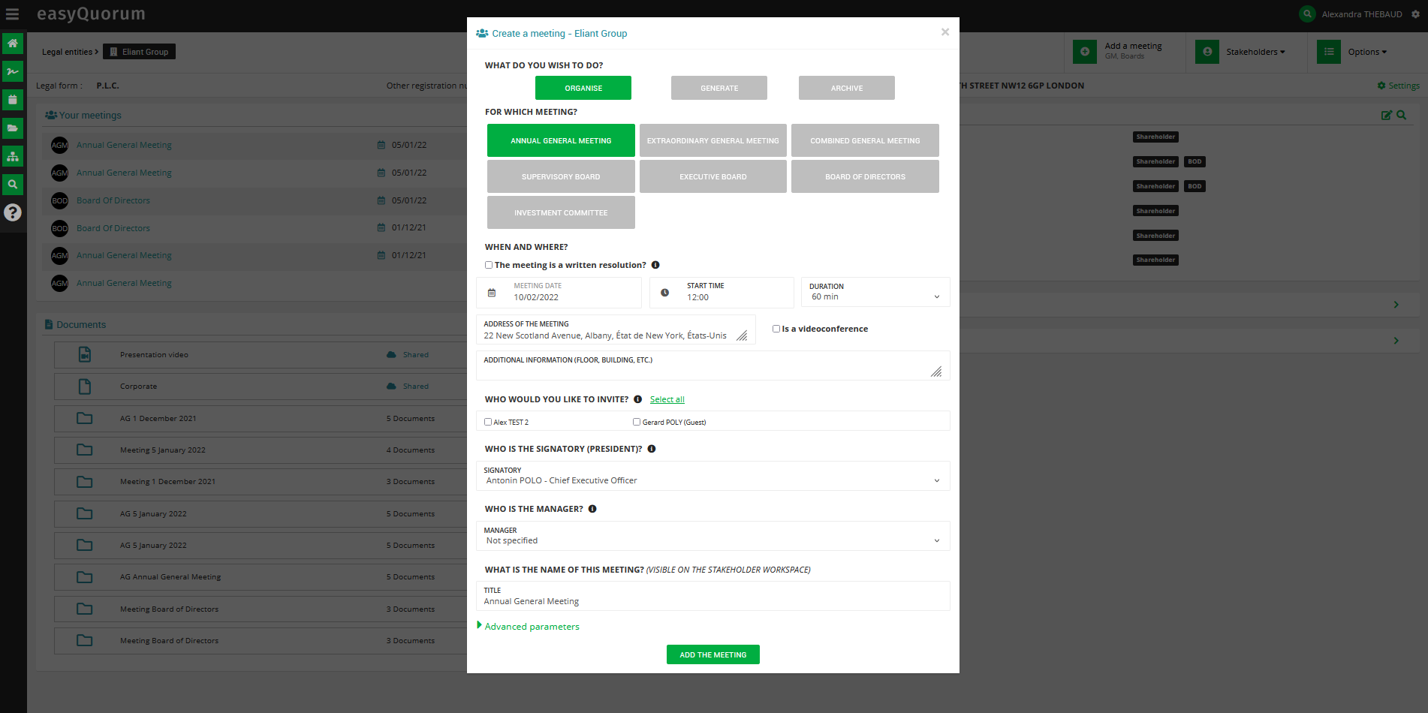Open the Signatory dropdown
The height and width of the screenshot is (713, 1428).
click(x=712, y=477)
